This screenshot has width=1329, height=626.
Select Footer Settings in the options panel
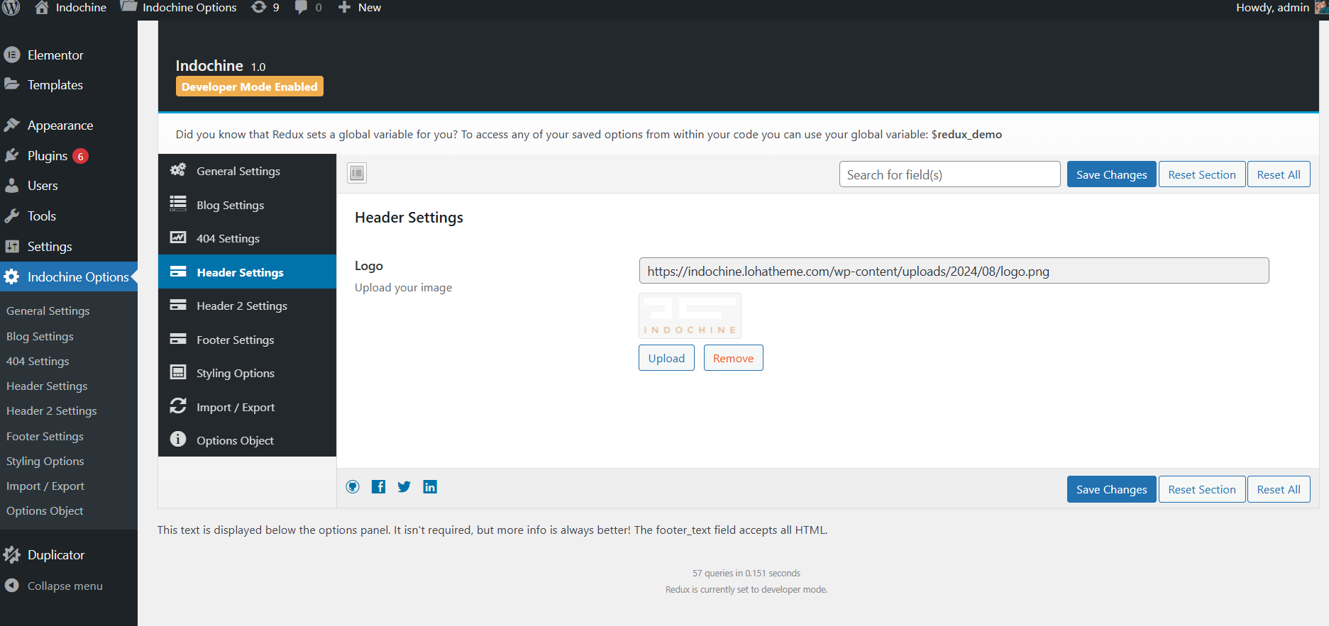point(235,340)
